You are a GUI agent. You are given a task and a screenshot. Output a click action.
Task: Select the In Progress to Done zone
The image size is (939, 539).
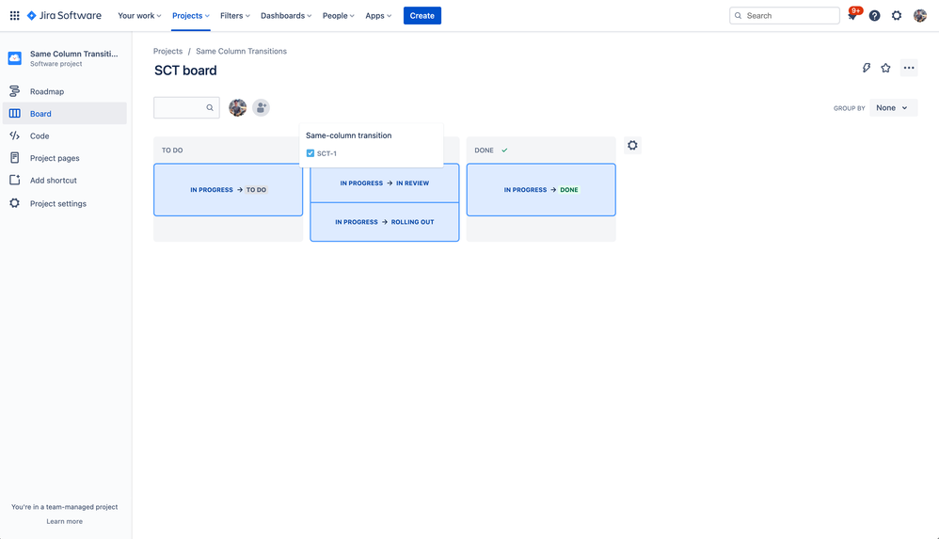coord(541,190)
